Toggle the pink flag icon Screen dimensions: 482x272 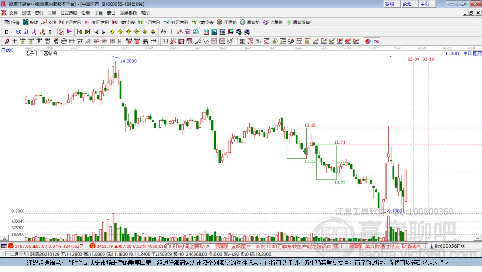coord(70,32)
